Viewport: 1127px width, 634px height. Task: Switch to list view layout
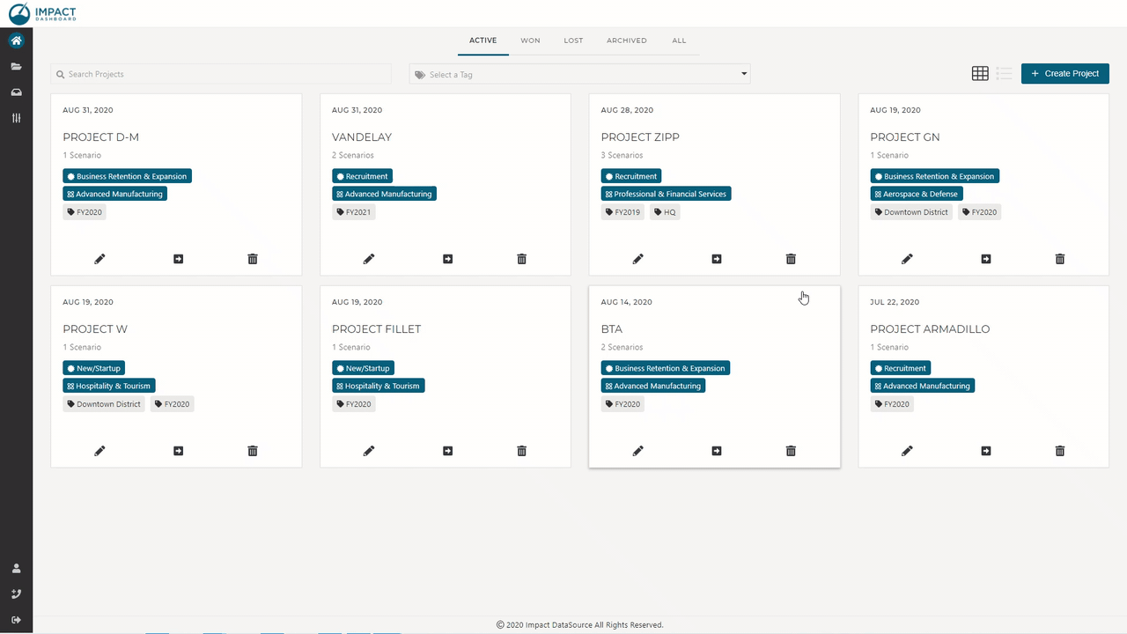(x=1004, y=74)
